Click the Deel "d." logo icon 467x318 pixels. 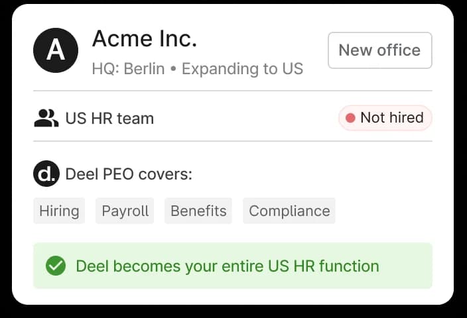click(x=46, y=174)
